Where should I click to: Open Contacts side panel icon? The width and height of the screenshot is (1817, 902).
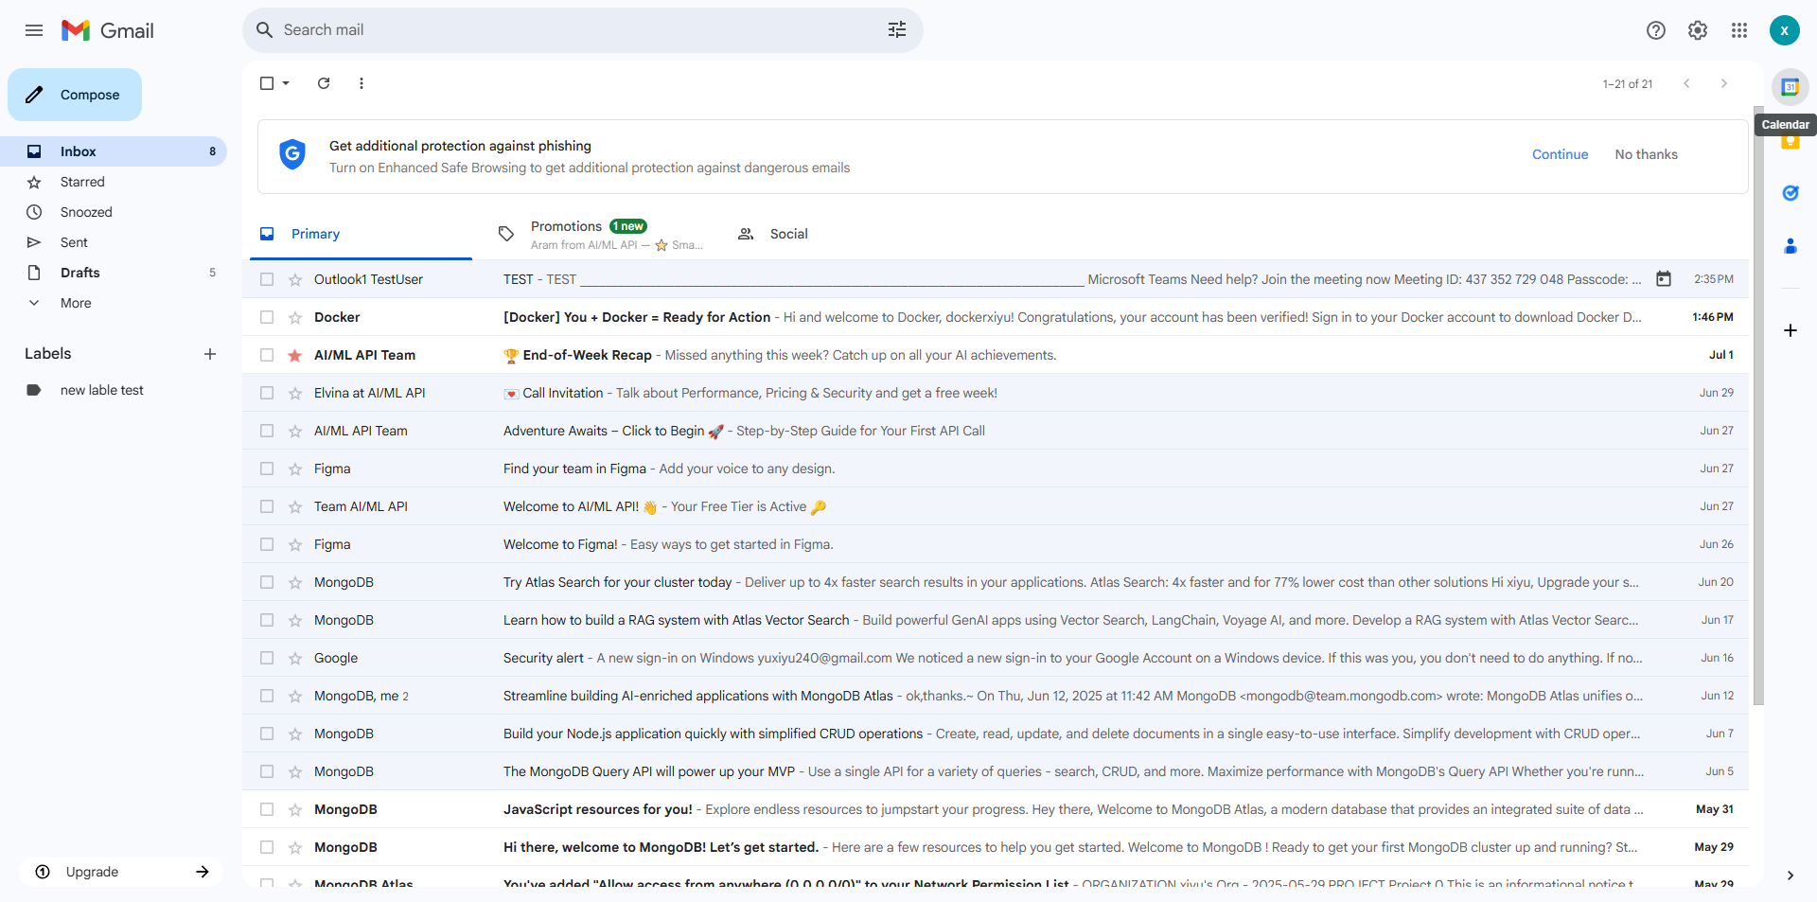click(1791, 246)
